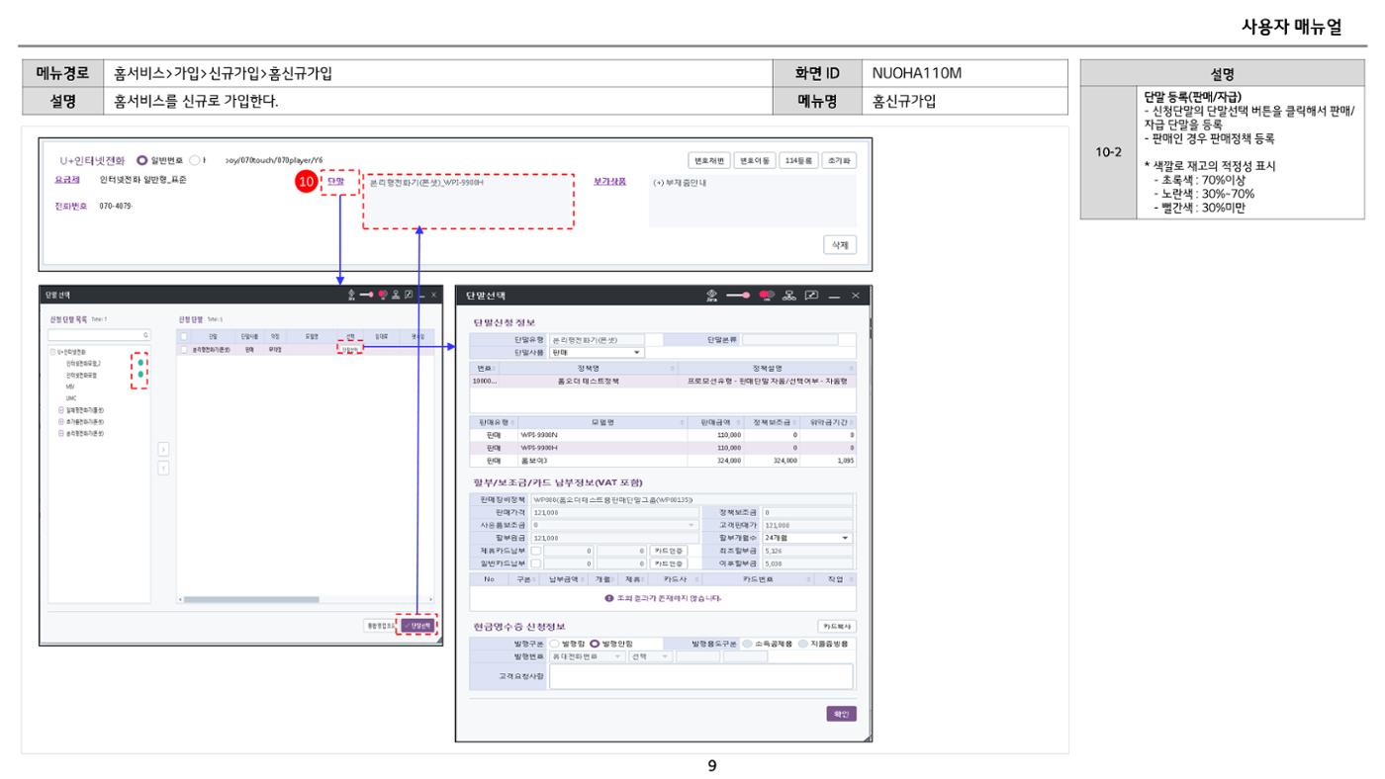Click the right arrow move button between lists
Screen dimensions: 1385x779
tap(164, 449)
